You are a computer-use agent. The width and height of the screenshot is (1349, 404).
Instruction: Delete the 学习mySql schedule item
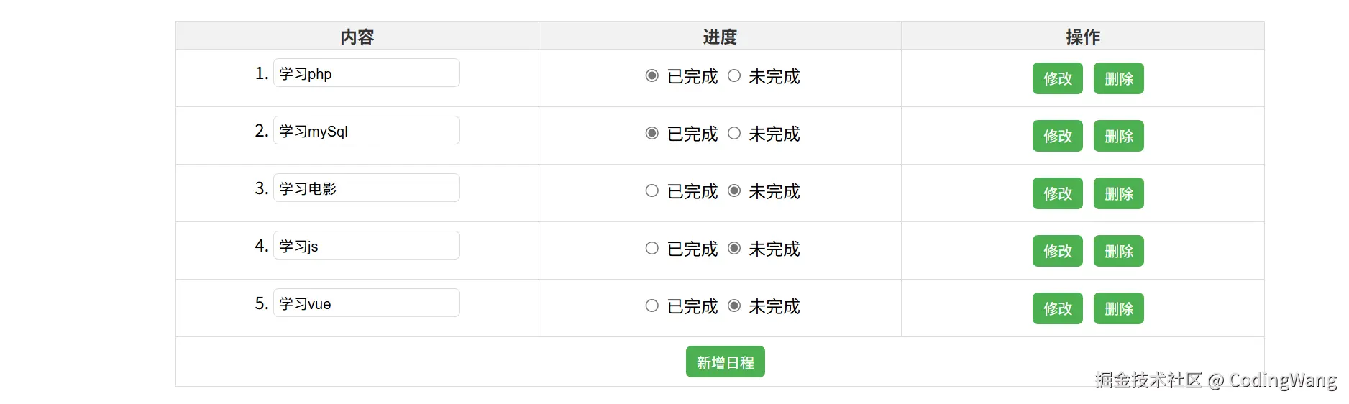click(1118, 136)
